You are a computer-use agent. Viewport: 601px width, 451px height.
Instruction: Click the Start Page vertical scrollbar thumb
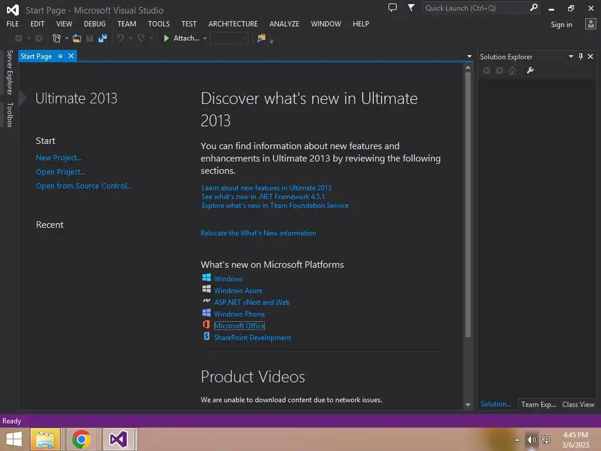tap(468, 205)
